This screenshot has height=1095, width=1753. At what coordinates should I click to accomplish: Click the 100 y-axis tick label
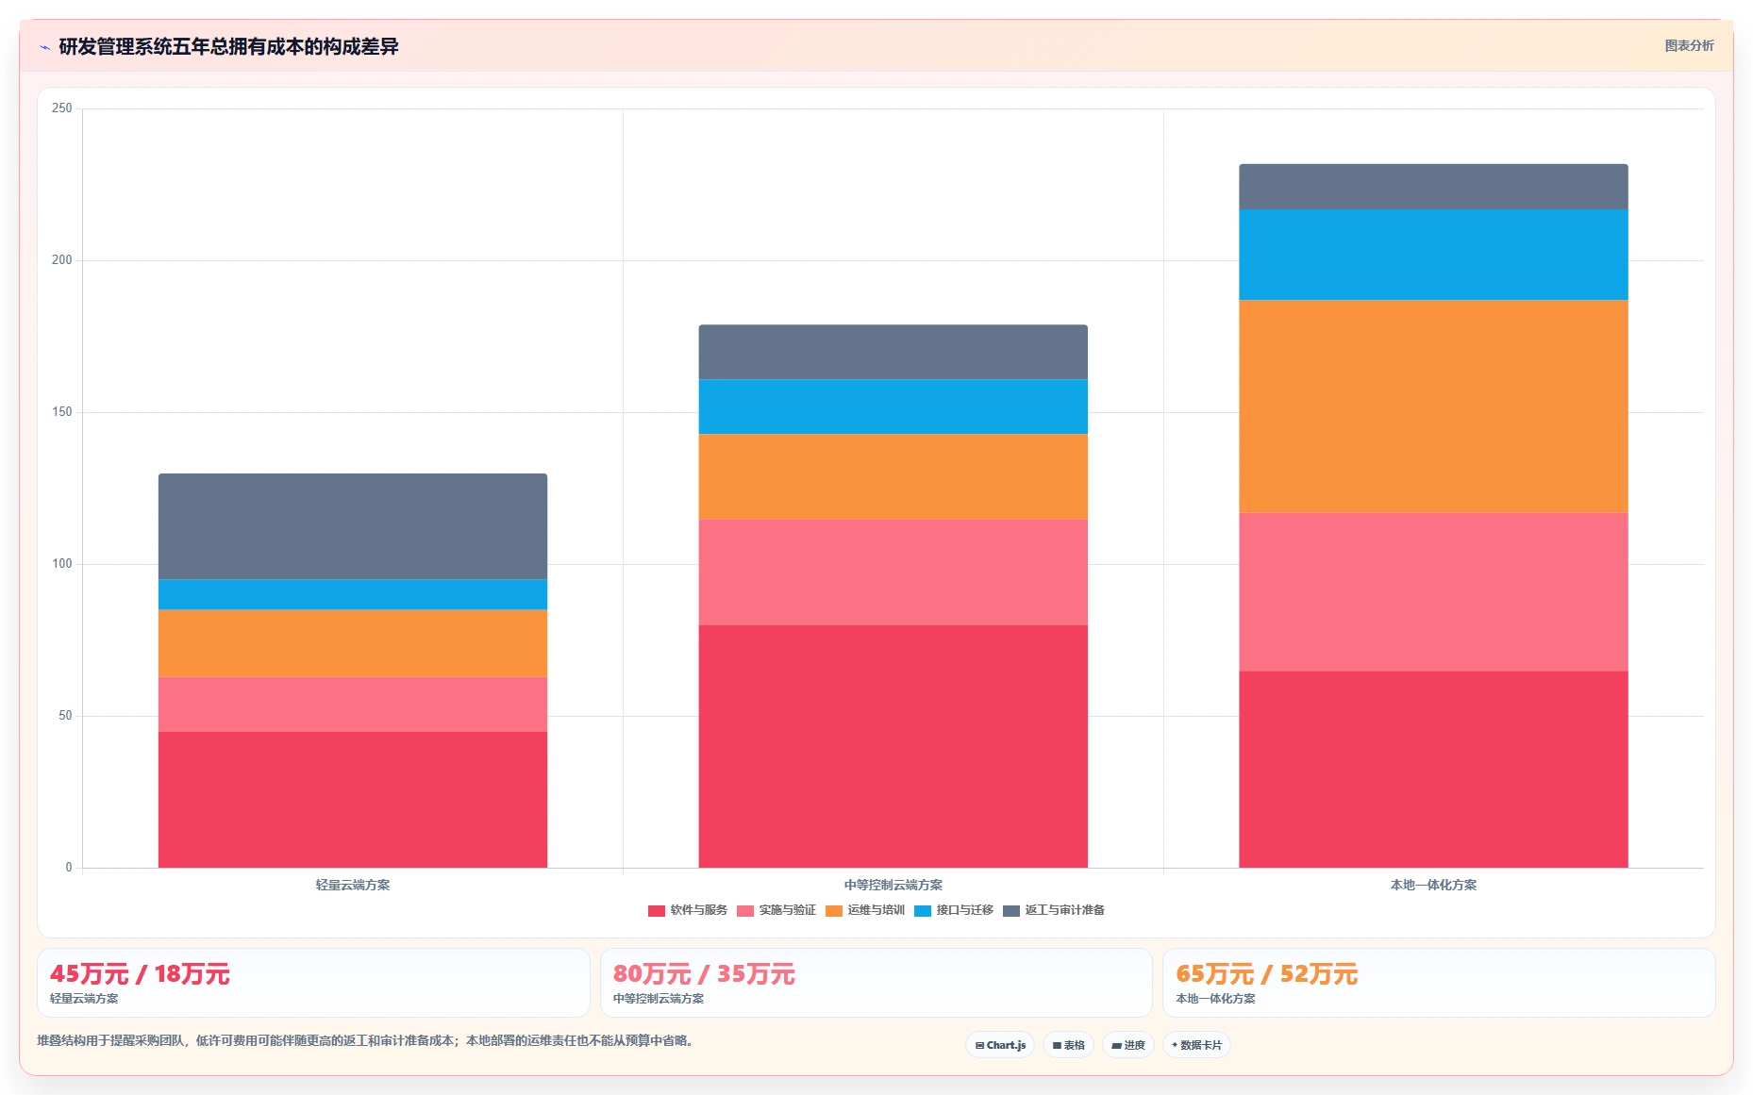[x=62, y=564]
